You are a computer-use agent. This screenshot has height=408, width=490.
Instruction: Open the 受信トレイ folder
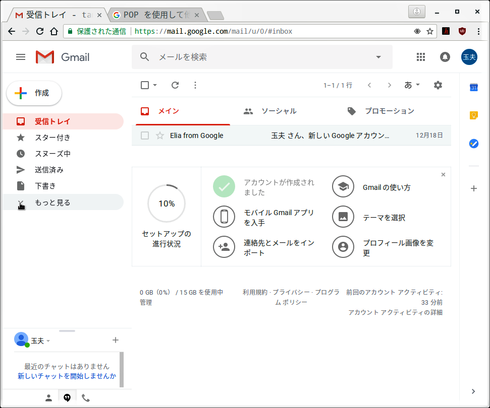pyautogui.click(x=63, y=121)
